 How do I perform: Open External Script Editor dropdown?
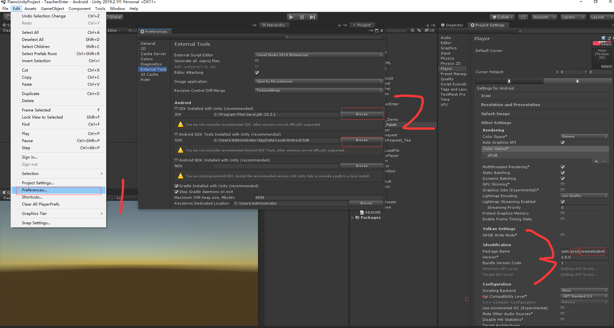point(319,55)
